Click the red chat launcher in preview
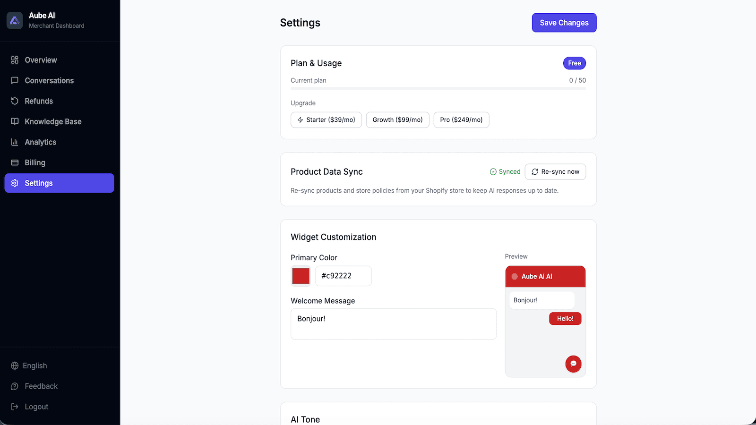The image size is (756, 425). coord(573,364)
